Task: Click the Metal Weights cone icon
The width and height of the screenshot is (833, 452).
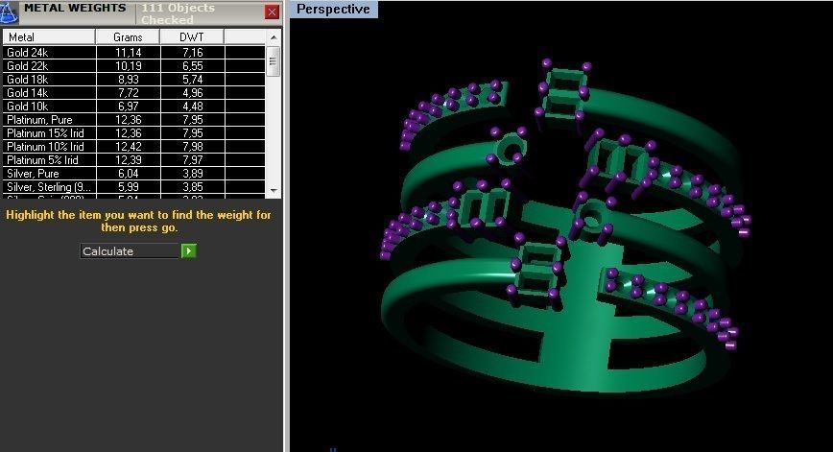Action: click(9, 12)
